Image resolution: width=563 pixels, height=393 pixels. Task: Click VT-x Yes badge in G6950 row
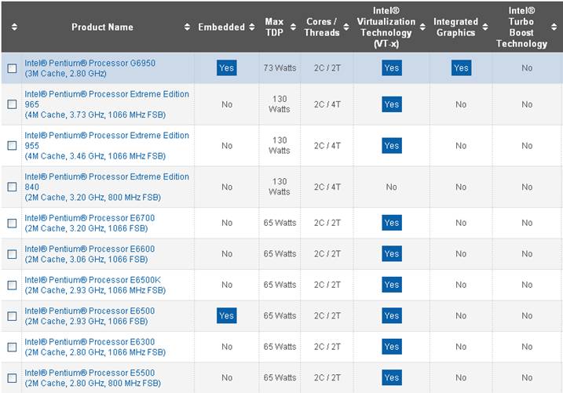(392, 67)
